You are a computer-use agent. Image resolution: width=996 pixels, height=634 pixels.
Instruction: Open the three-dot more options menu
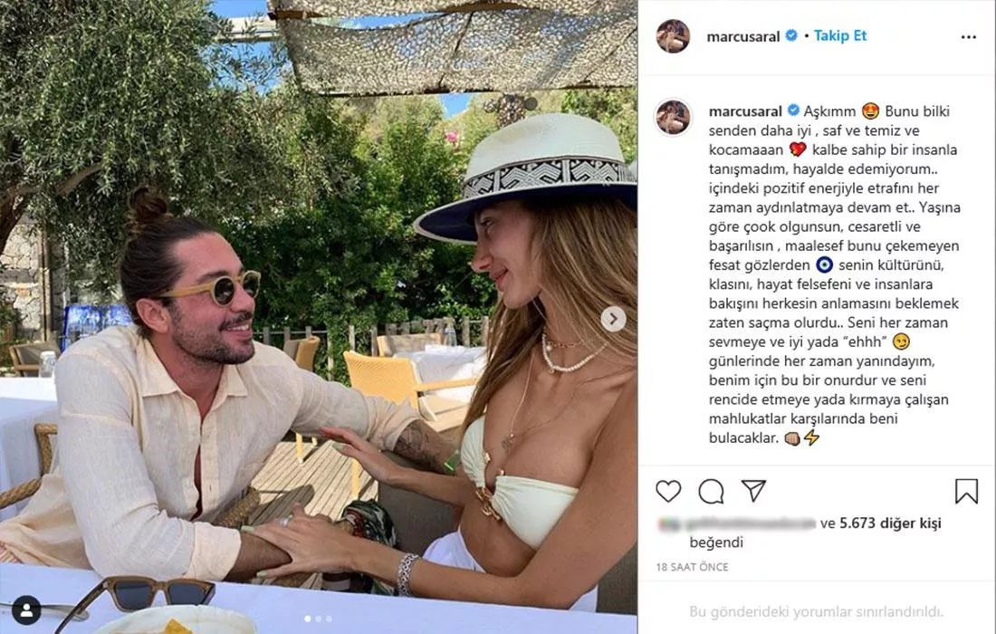tap(969, 37)
